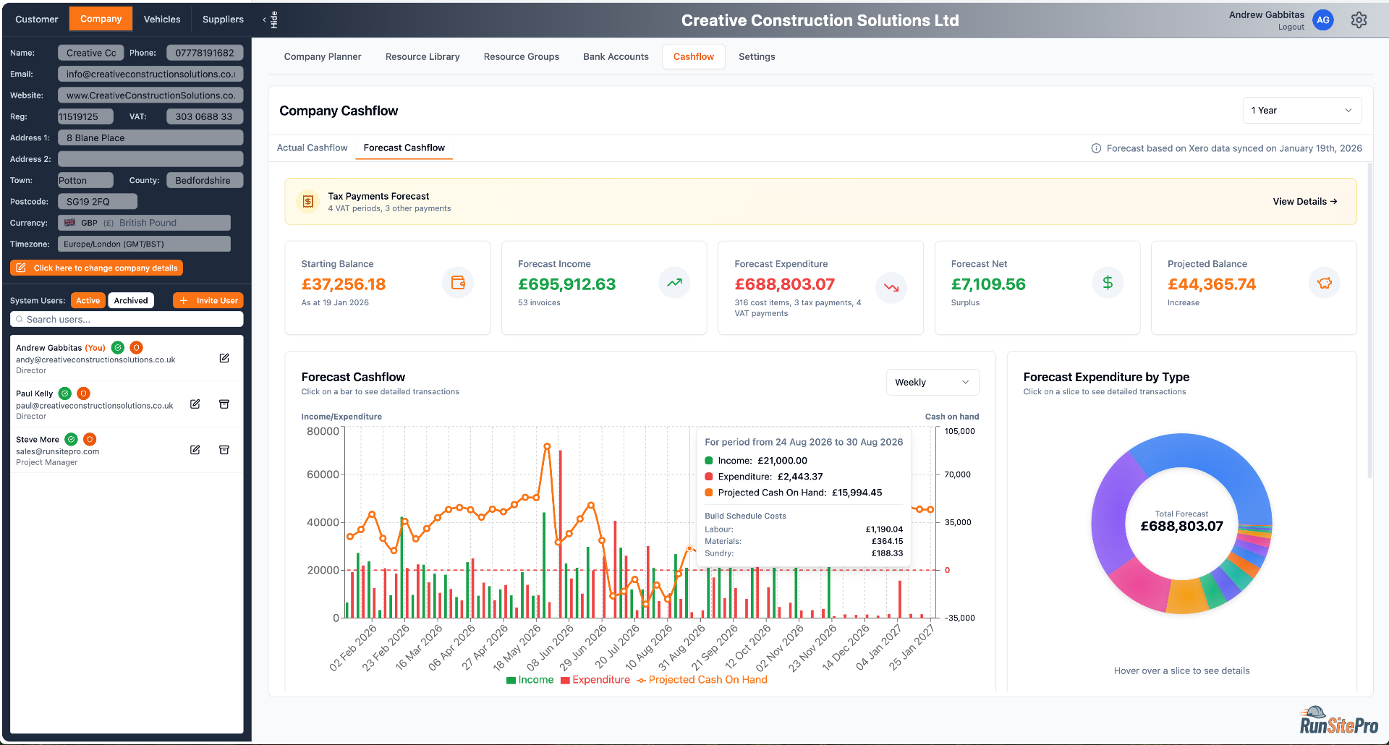Open Resource Library tab
Image resolution: width=1389 pixels, height=745 pixels.
coord(422,56)
